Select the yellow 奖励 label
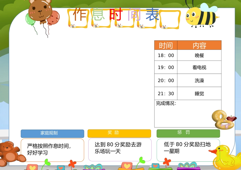 coord(119,133)
